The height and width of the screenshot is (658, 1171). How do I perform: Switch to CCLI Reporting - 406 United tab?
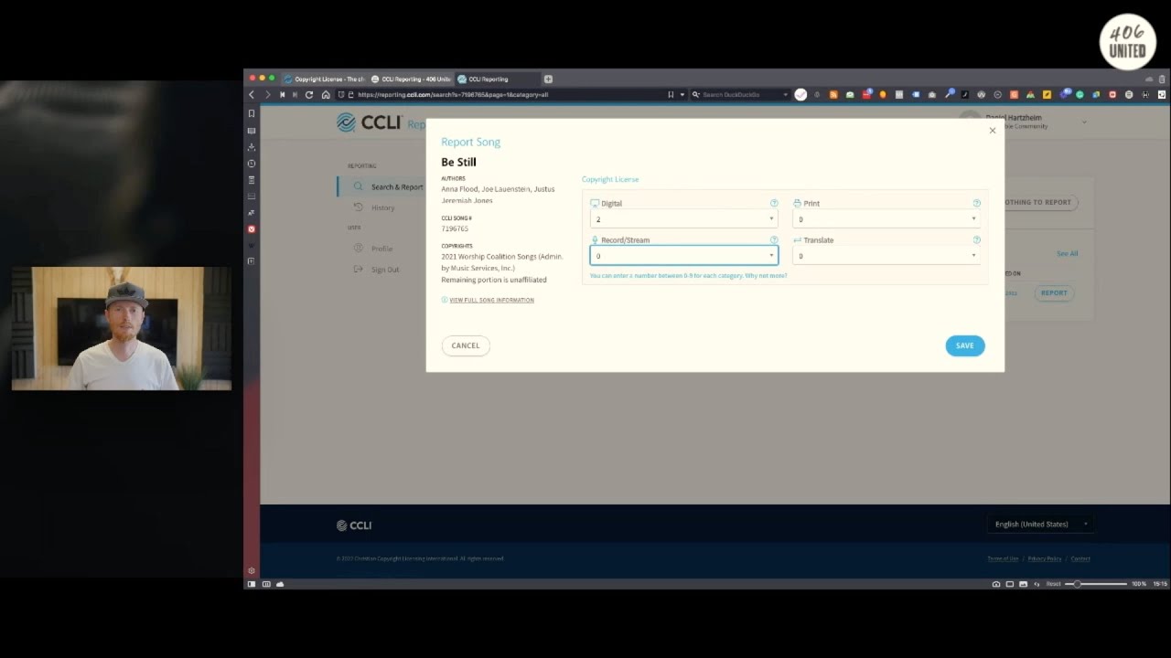[x=411, y=79]
